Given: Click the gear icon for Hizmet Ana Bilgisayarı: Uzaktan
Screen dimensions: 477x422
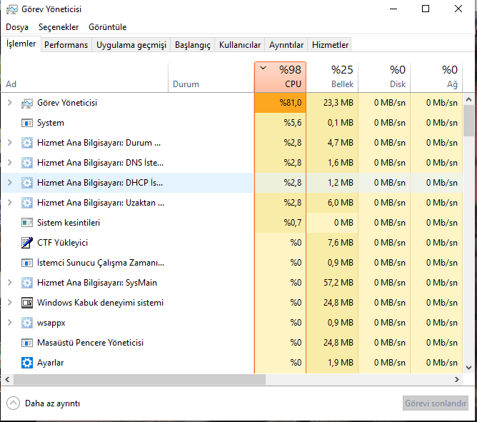Looking at the screenshot, I should (x=26, y=203).
